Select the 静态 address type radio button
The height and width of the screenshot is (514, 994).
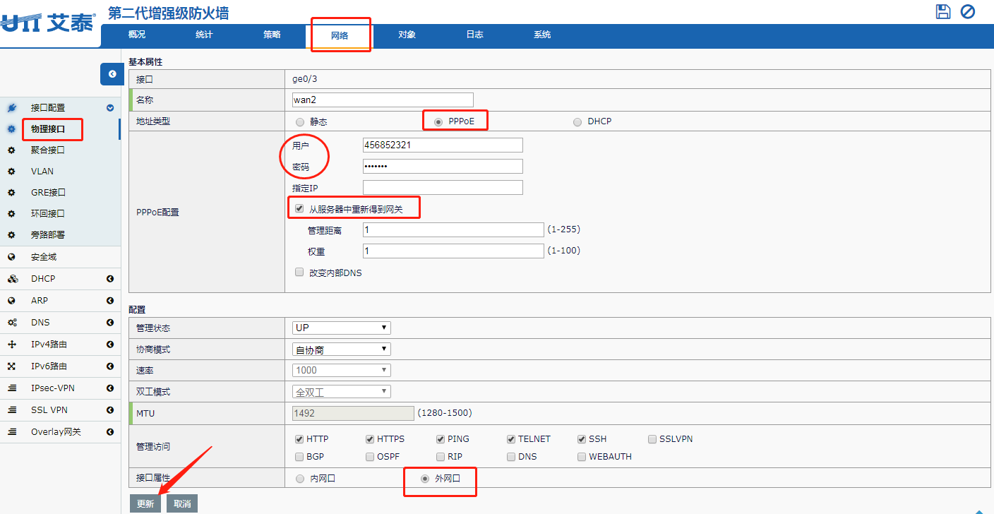coord(300,122)
